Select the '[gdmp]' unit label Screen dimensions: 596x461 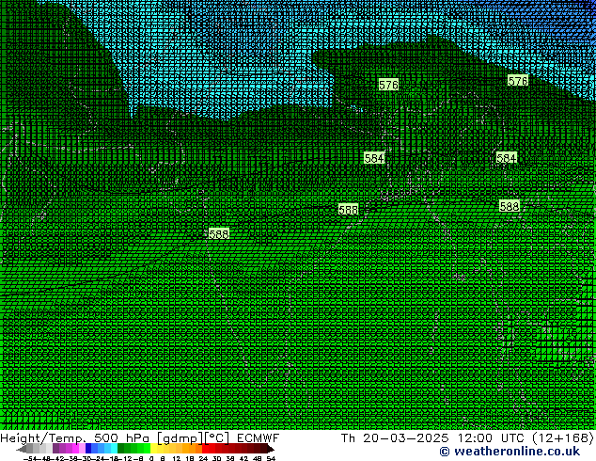click(x=180, y=438)
